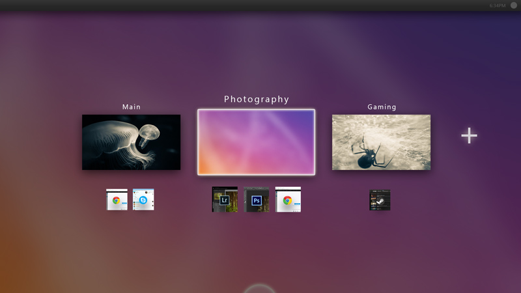Viewport: 521px width, 293px height.
Task: Open the round user icon in top bar
Action: [514, 5]
